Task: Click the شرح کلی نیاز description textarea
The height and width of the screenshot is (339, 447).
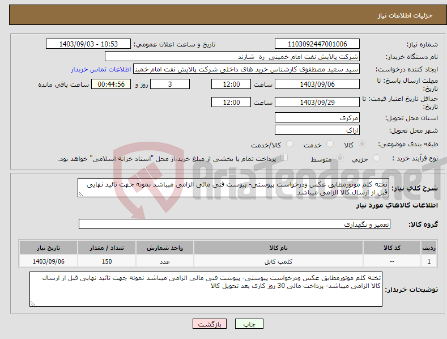Action: tap(233, 188)
